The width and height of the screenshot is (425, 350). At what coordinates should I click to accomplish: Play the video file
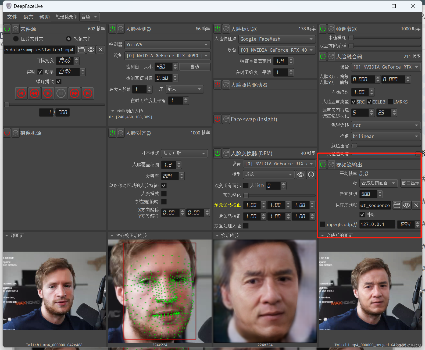pyautogui.click(x=48, y=93)
